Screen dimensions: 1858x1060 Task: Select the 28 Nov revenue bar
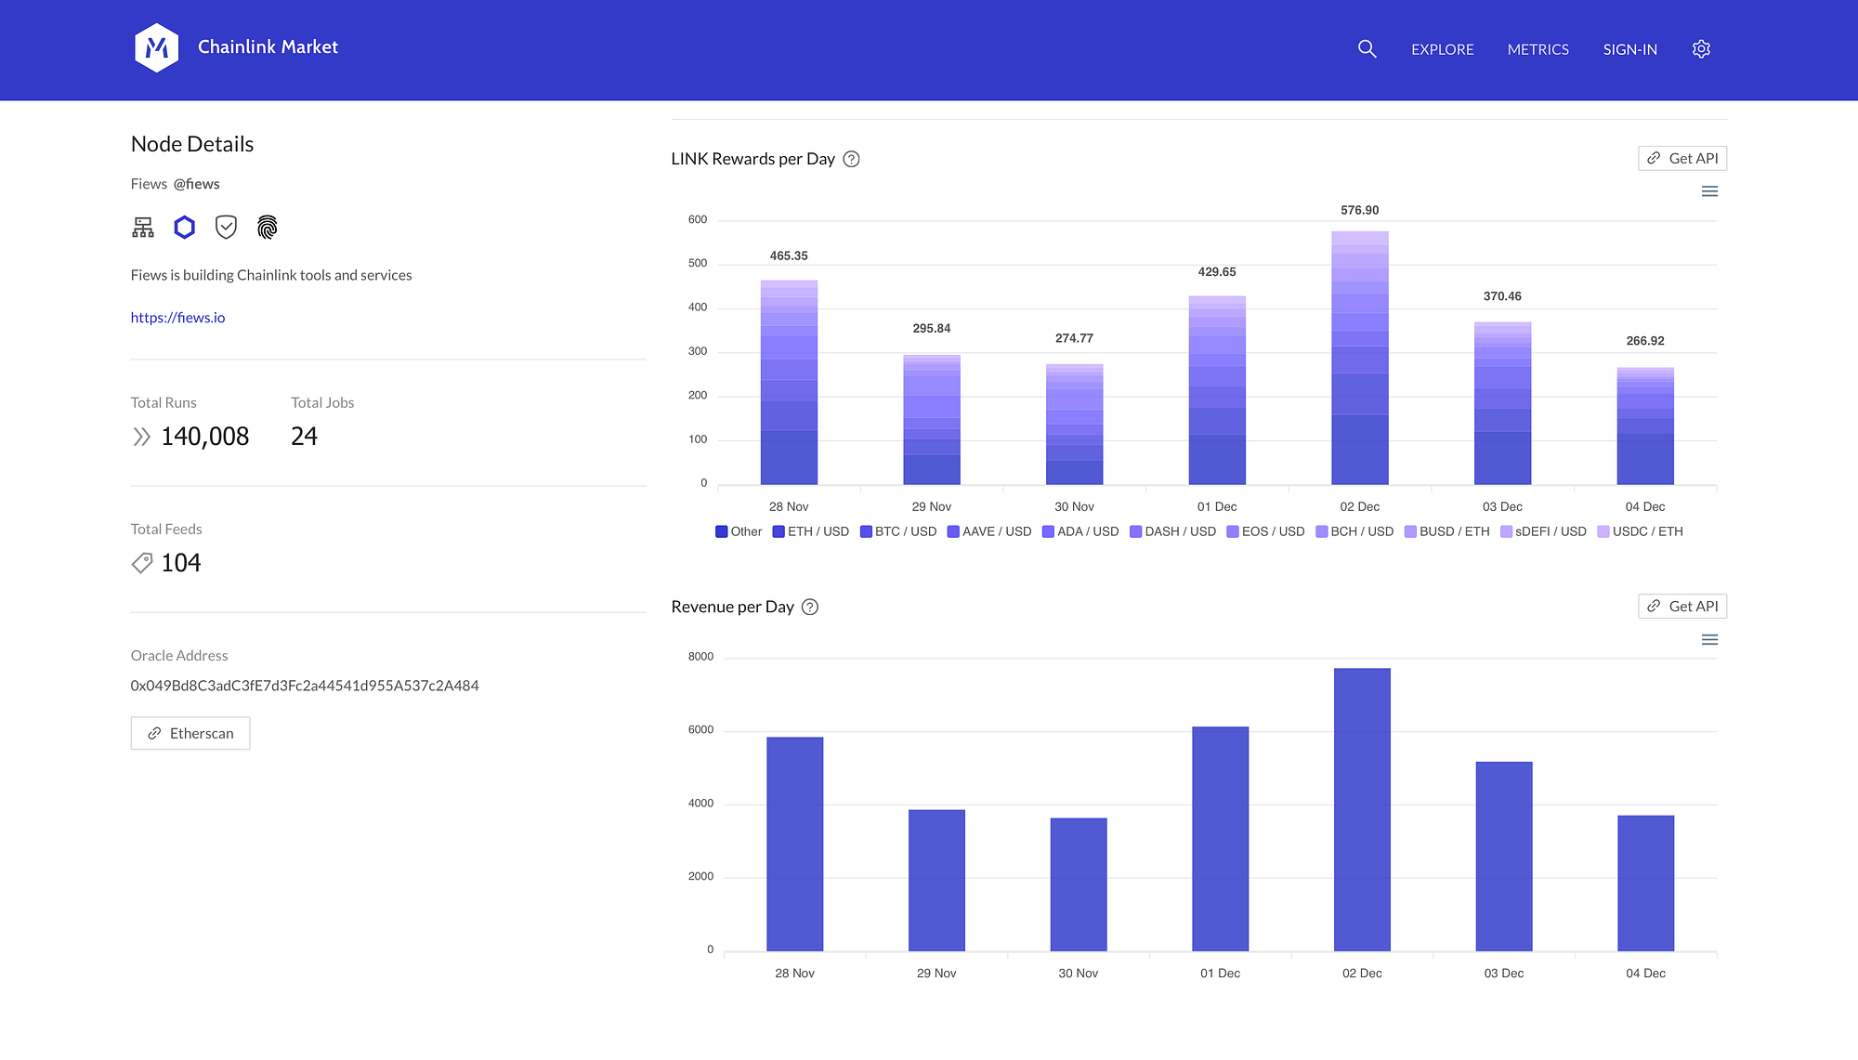pyautogui.click(x=795, y=844)
